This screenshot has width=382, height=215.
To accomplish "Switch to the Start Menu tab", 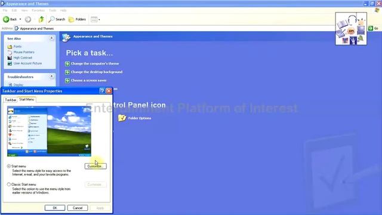I will tap(27, 100).
